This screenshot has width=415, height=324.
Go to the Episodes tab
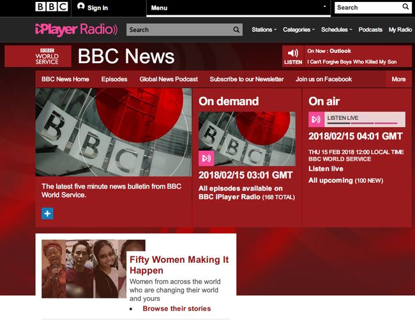[x=114, y=79]
